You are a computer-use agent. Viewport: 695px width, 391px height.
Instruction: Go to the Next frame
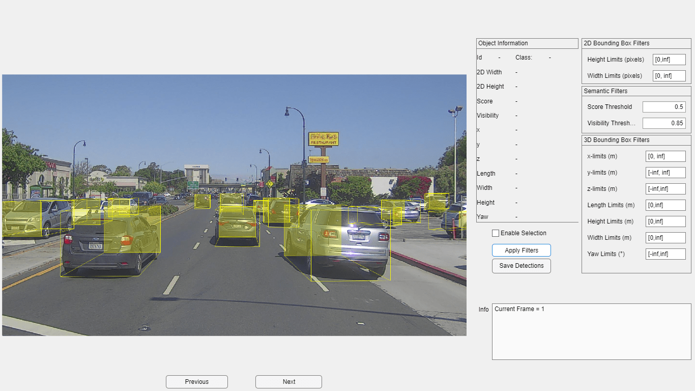(288, 382)
